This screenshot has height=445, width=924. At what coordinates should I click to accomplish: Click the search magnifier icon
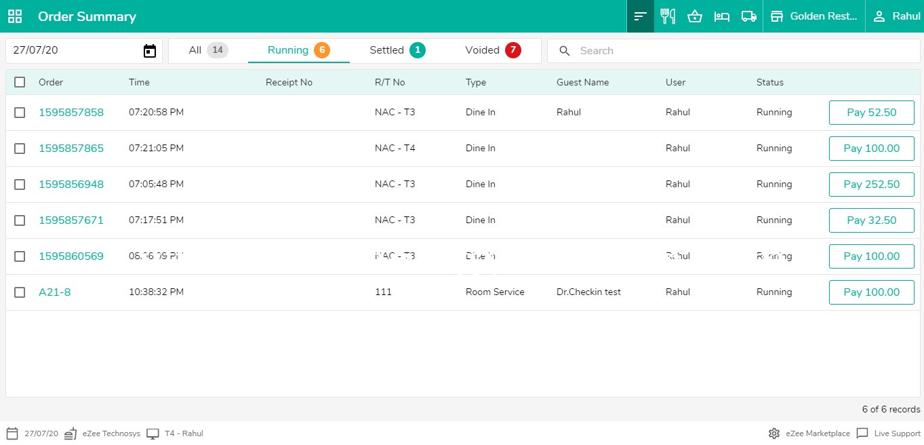click(x=565, y=51)
